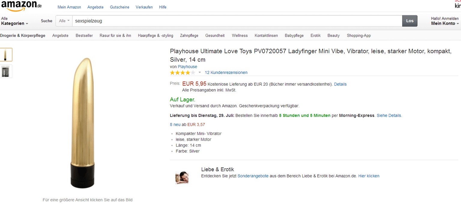Viewport: 461px width, 213px height.
Task: Select the first product thumbnail
Action: click(x=6, y=55)
